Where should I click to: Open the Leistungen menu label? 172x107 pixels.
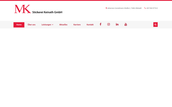pyautogui.click(x=46, y=25)
